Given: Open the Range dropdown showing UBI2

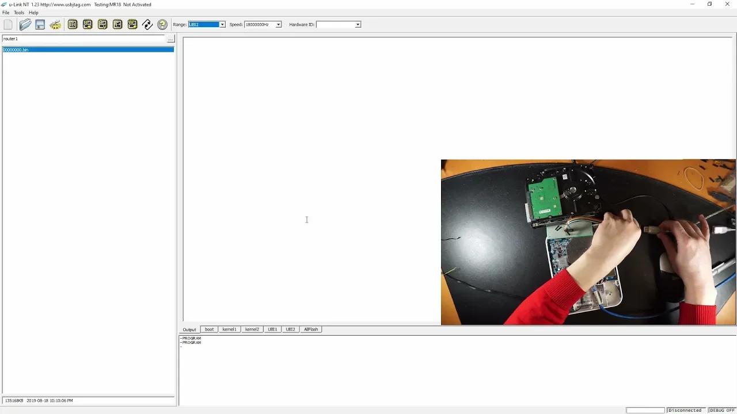Looking at the screenshot, I should [221, 24].
